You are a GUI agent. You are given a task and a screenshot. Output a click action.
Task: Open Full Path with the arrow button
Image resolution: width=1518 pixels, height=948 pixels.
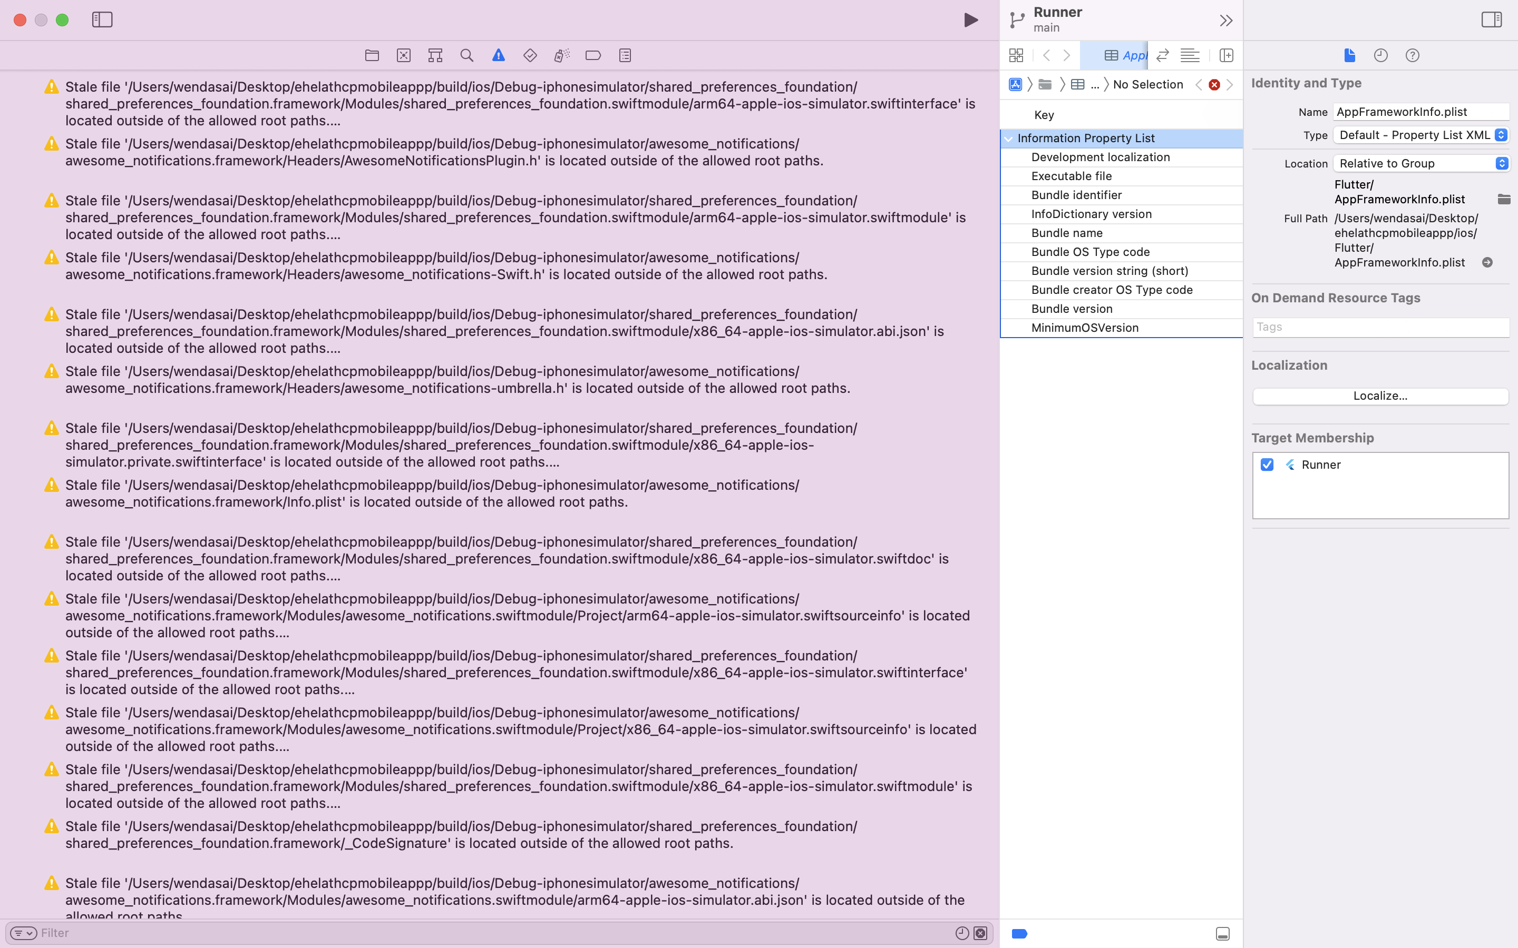(x=1486, y=263)
